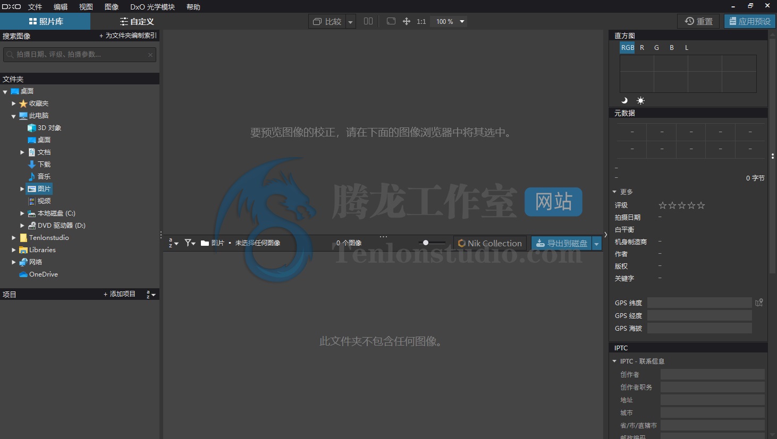Select the RGB histogram channel
This screenshot has width=777, height=439.
[x=628, y=48]
